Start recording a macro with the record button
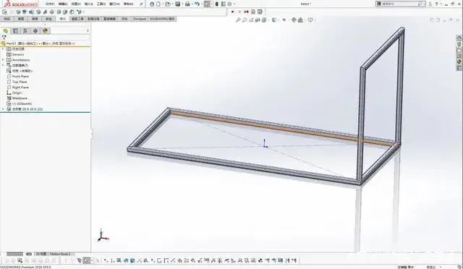Screen dimensions: 463x269 247,12
